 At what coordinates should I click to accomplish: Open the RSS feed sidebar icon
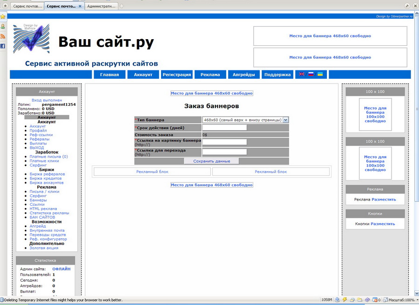click(x=3, y=36)
